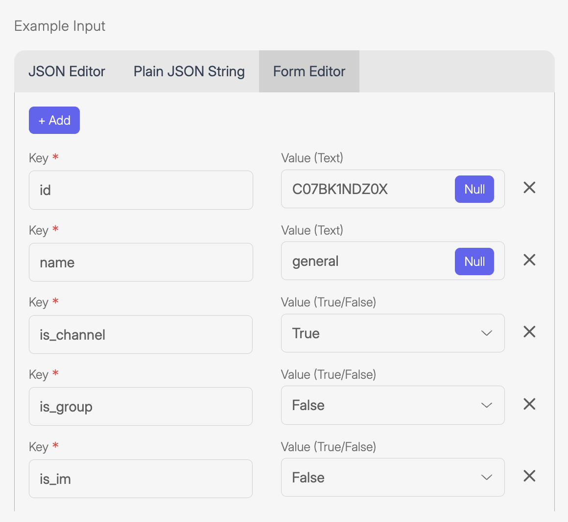Switch to the JSON Editor tab
The height and width of the screenshot is (522, 568).
67,72
